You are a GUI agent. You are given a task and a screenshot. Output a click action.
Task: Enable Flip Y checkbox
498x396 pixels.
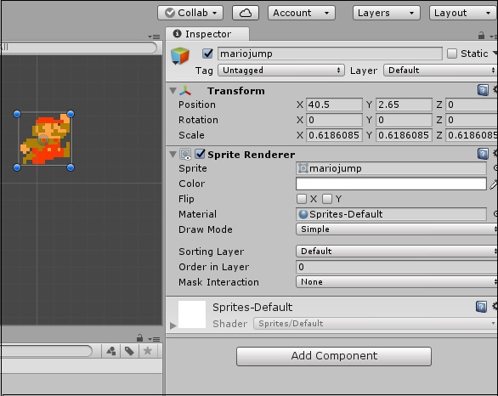coord(327,199)
